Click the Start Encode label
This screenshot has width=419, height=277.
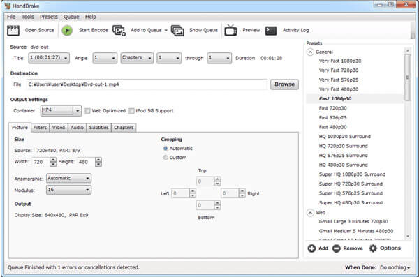94,30
